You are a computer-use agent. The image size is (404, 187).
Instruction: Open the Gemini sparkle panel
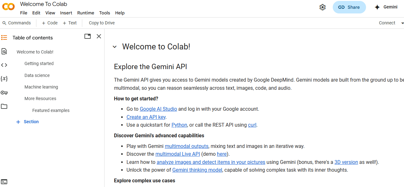click(x=386, y=7)
